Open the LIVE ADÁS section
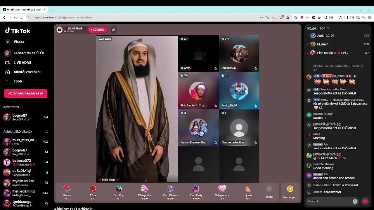The image size is (374, 210). (x=18, y=63)
